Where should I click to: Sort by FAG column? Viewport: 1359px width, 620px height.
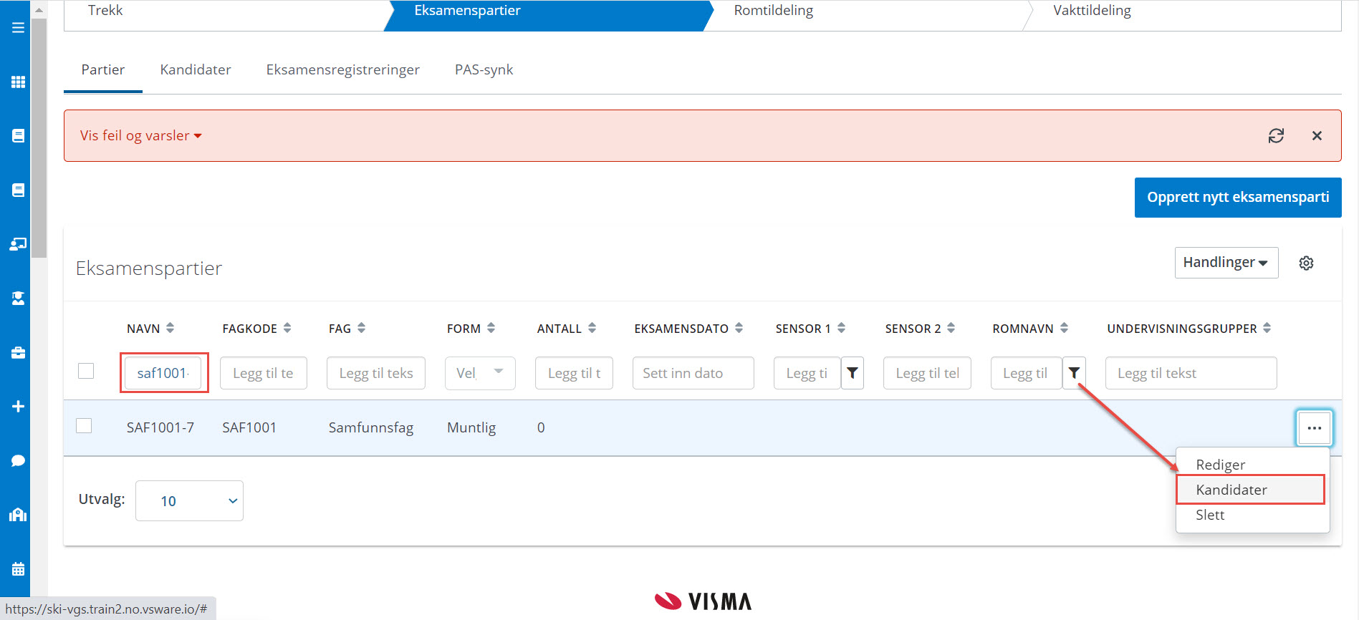tap(361, 328)
